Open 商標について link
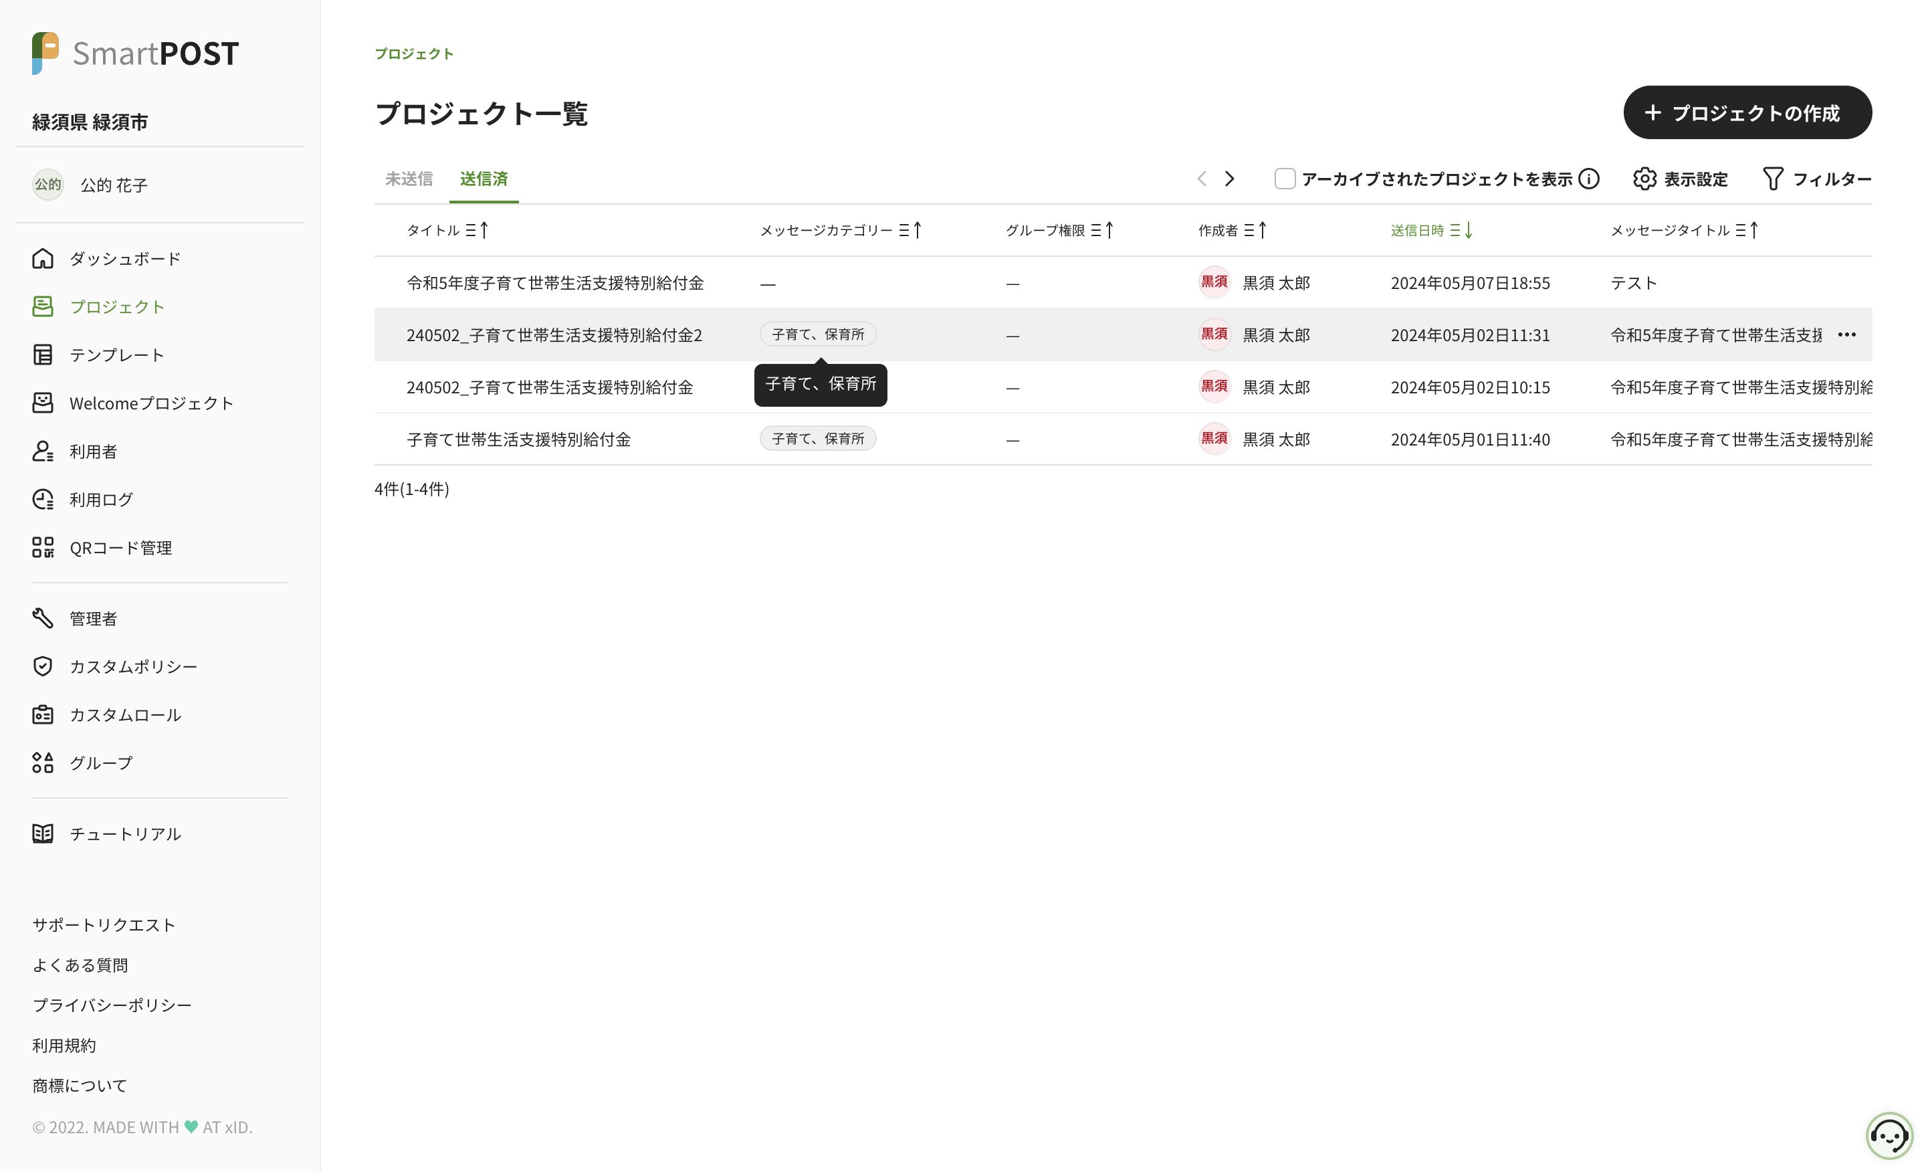1926x1172 pixels. (x=80, y=1086)
